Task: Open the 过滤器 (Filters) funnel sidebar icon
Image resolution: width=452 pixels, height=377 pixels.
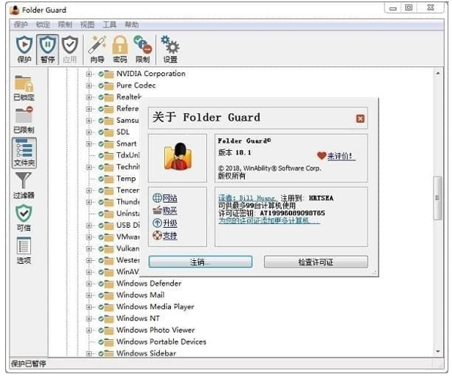Action: [23, 185]
